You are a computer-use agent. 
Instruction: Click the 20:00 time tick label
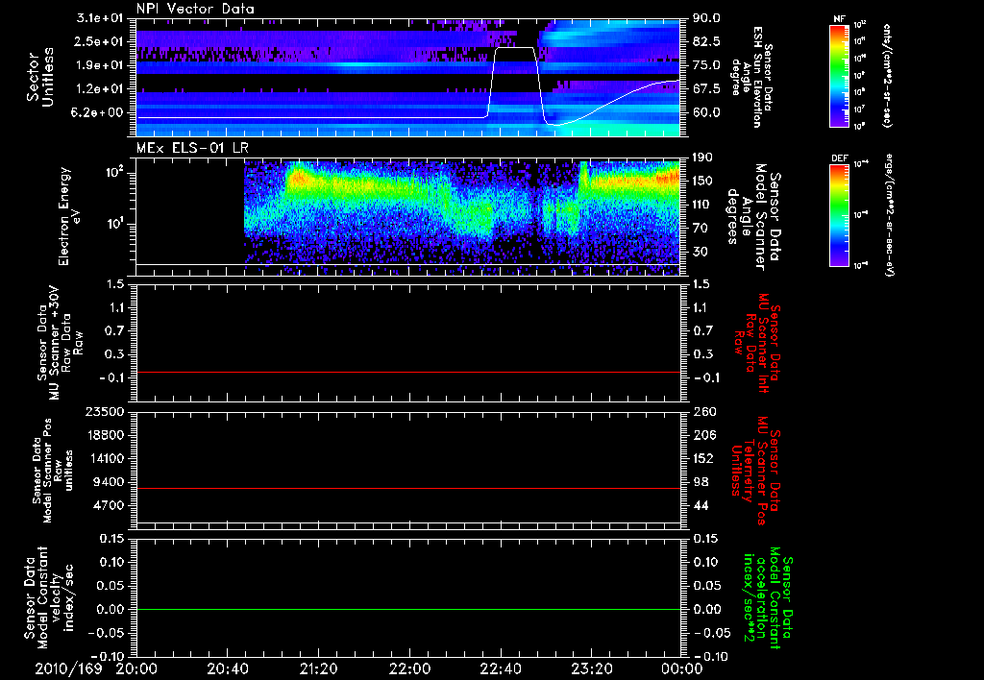pos(136,668)
